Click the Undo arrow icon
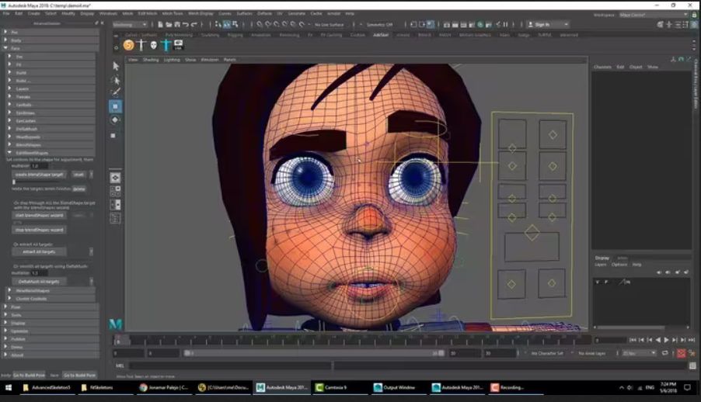Viewport: 701px width, 402px height. click(x=186, y=25)
